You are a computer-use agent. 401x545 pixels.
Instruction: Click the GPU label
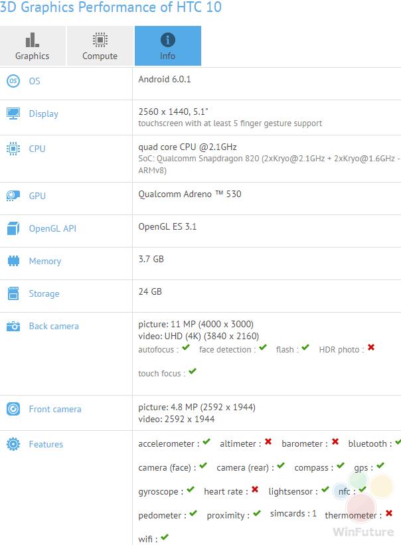point(37,196)
